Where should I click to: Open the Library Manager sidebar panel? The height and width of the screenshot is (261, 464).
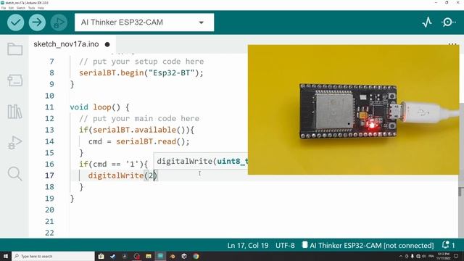[x=14, y=112]
